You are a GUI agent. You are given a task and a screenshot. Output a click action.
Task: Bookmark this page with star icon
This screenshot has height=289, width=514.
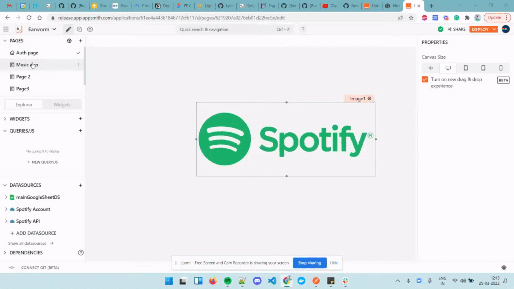click(x=411, y=18)
